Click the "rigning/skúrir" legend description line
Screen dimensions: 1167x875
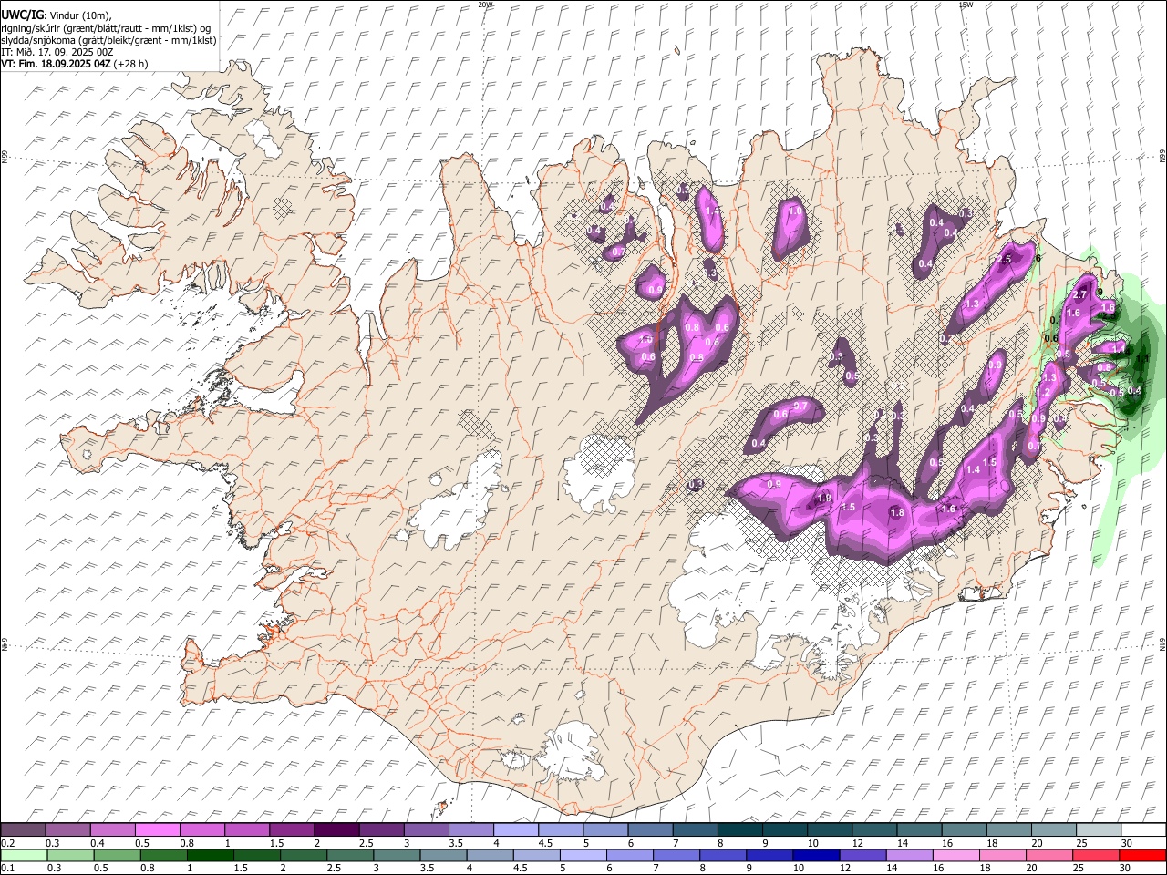pos(106,28)
